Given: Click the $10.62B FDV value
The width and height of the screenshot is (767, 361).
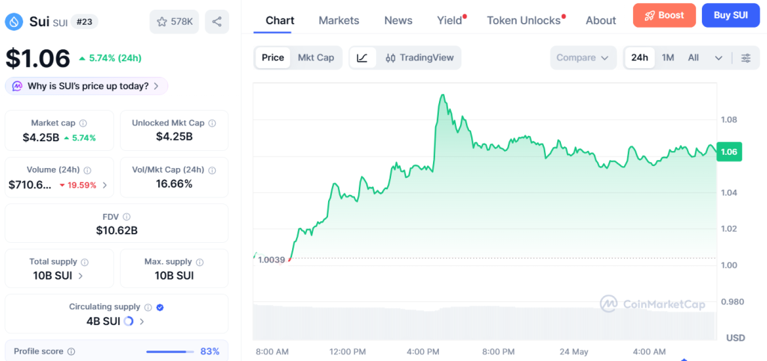Looking at the screenshot, I should pos(116,230).
